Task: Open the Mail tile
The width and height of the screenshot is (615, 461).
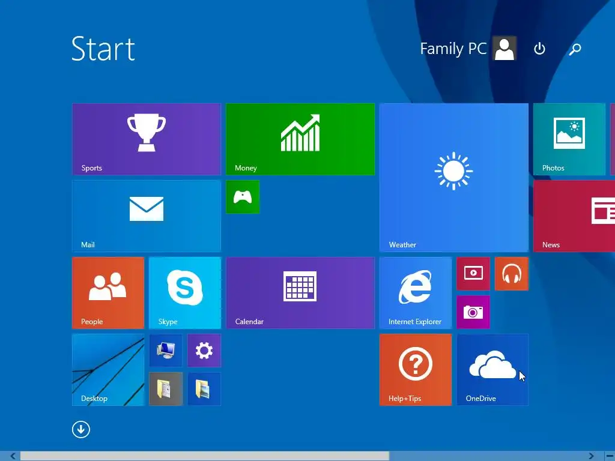Action: [147, 216]
